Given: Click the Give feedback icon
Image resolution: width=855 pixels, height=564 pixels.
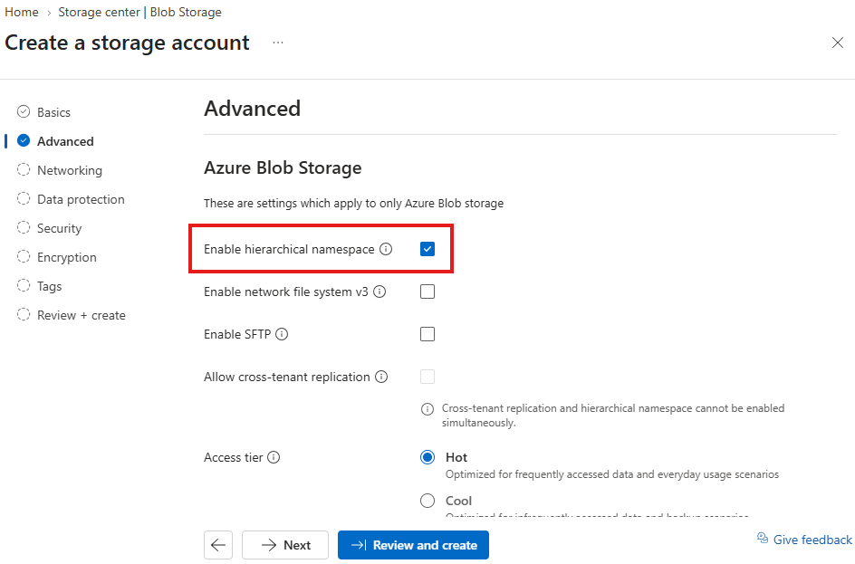Looking at the screenshot, I should (763, 539).
